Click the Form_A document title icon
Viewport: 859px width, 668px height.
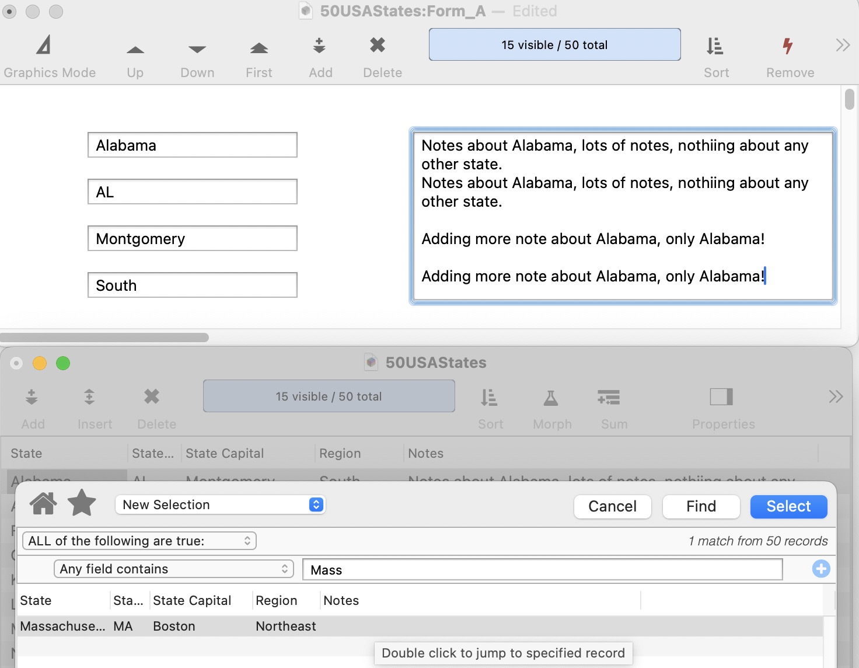(306, 11)
